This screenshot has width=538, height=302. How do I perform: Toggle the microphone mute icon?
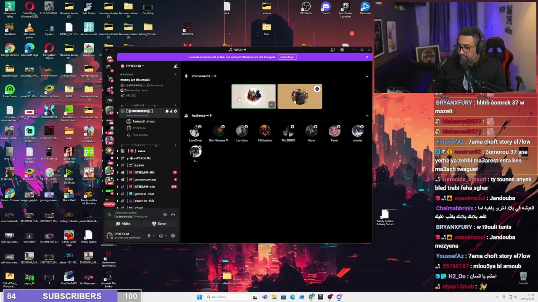(x=149, y=236)
